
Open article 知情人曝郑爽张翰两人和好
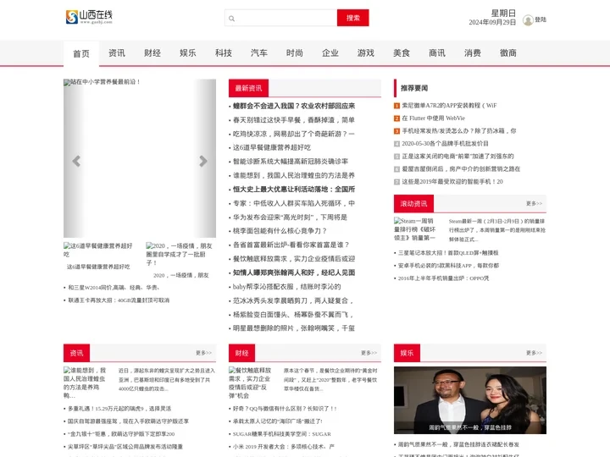pos(294,273)
